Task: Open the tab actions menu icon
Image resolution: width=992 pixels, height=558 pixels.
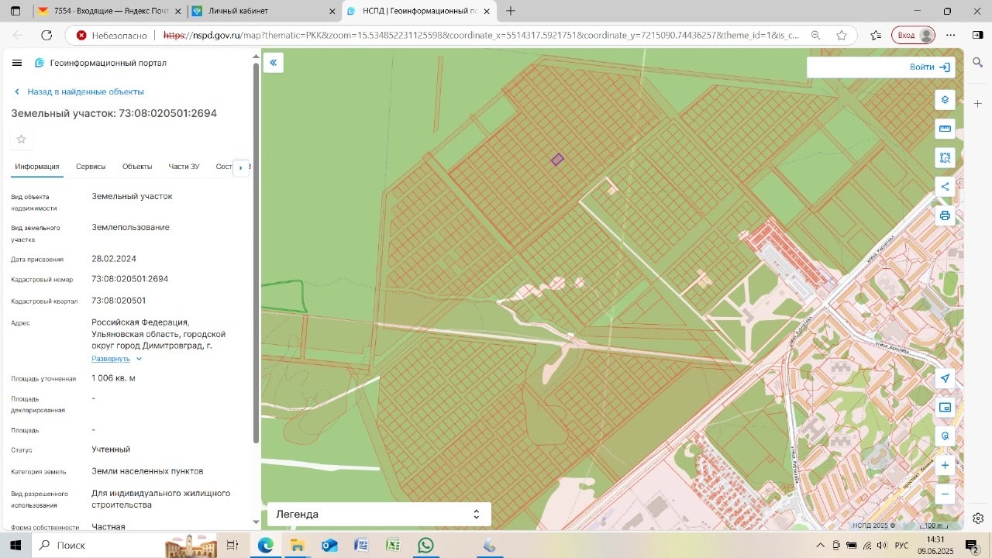Action: [x=15, y=11]
